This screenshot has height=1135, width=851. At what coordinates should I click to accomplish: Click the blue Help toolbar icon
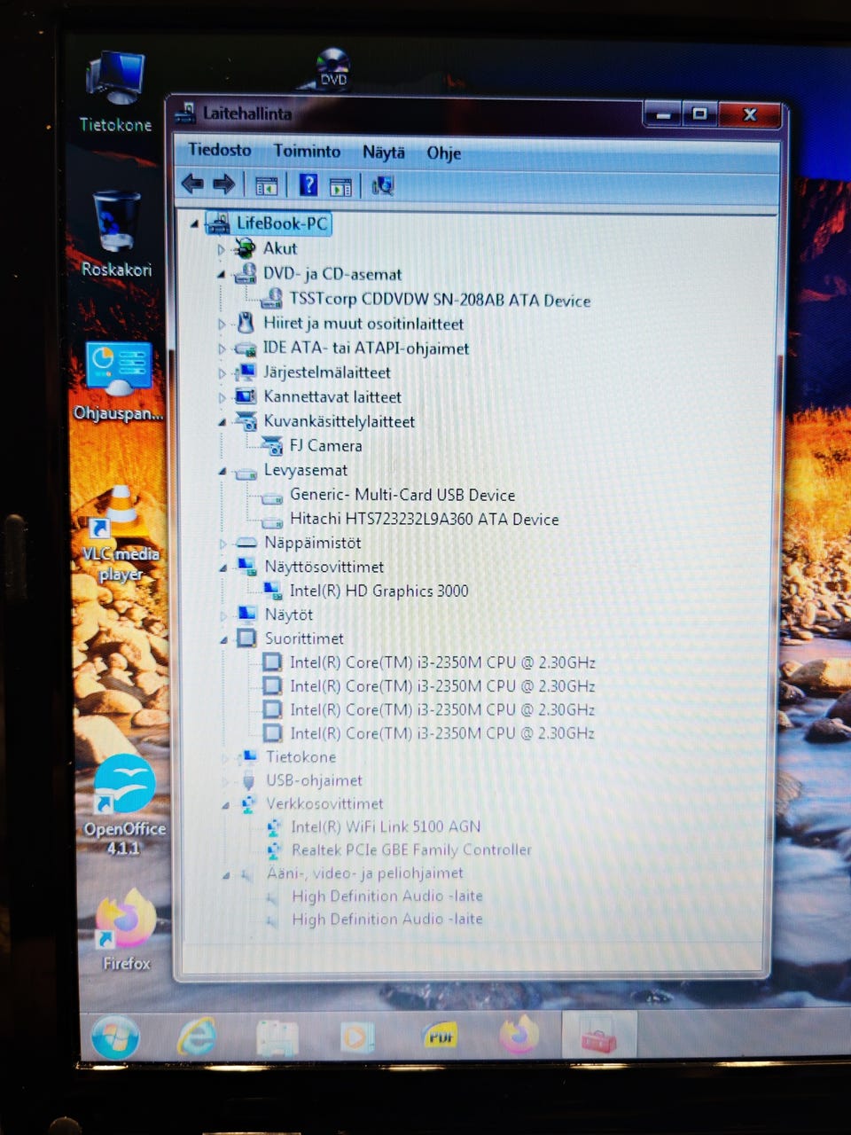click(x=308, y=184)
